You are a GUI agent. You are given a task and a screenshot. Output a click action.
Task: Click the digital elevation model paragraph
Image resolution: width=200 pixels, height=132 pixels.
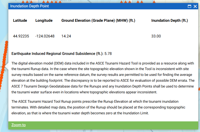coord(103,78)
